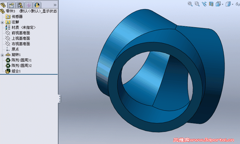This screenshot has width=240, height=144.
Task: Click the 传感器 label text
Action: (x=17, y=16)
